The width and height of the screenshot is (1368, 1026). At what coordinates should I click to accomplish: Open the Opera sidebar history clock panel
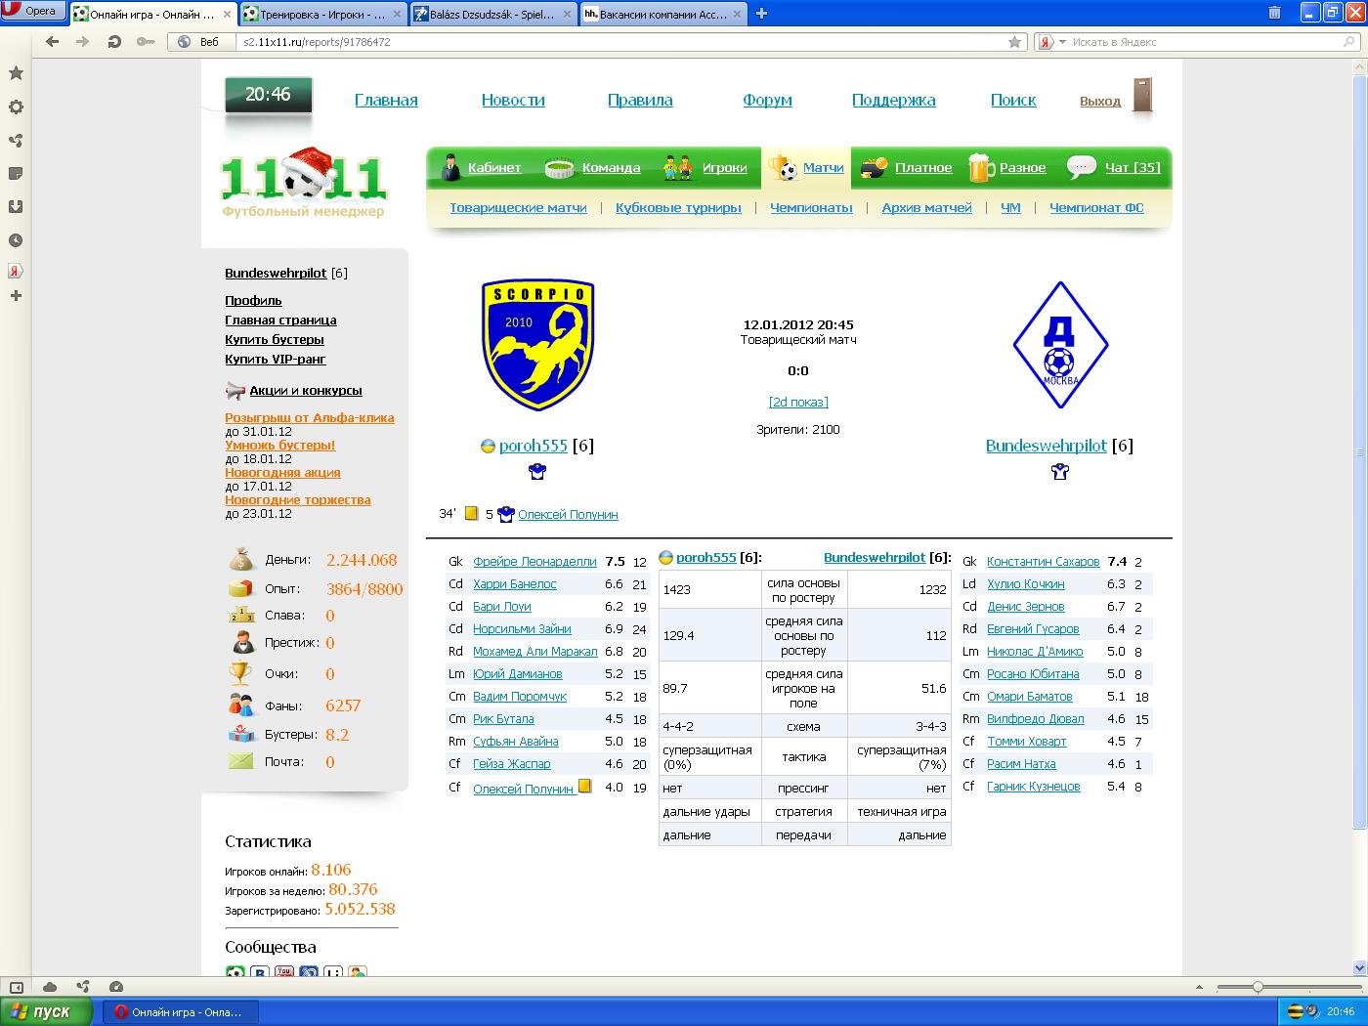point(16,240)
